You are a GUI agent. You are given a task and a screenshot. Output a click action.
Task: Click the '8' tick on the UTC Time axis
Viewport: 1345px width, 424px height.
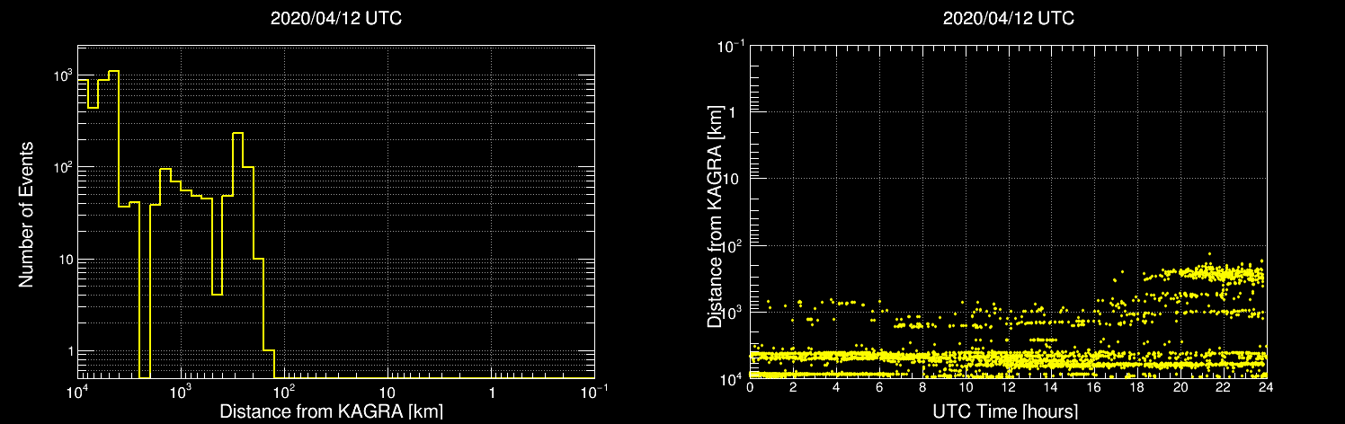point(922,387)
